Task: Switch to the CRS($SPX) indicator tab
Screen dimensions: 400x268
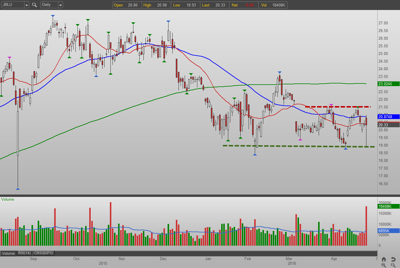Action: 44,253
